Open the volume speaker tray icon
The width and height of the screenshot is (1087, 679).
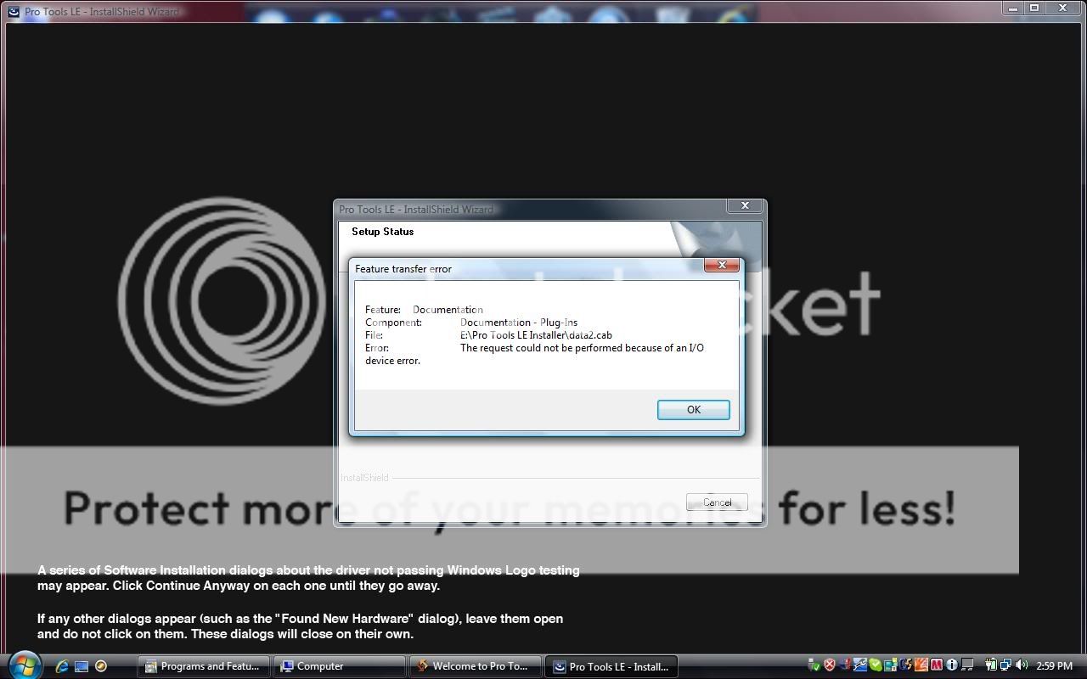click(1020, 665)
